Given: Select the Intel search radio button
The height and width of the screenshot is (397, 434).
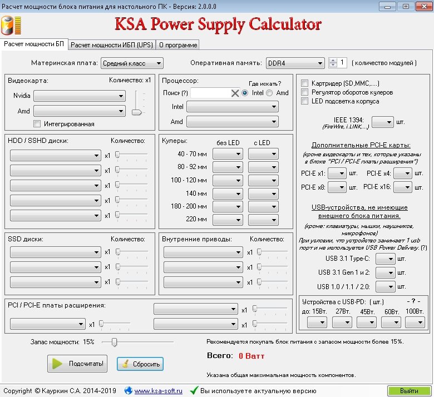Looking at the screenshot, I should pos(245,93).
